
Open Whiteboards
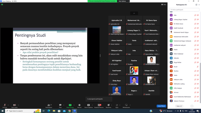(x=126, y=106)
